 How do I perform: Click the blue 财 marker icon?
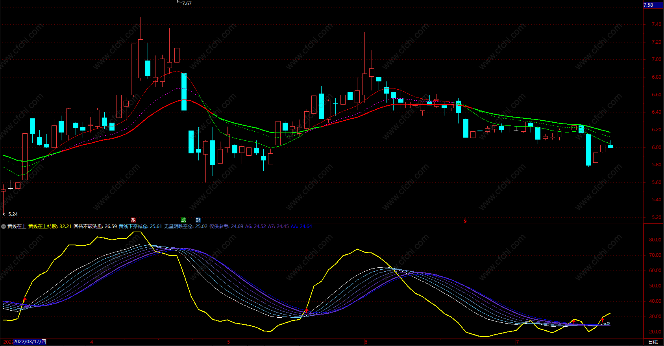(x=198, y=220)
